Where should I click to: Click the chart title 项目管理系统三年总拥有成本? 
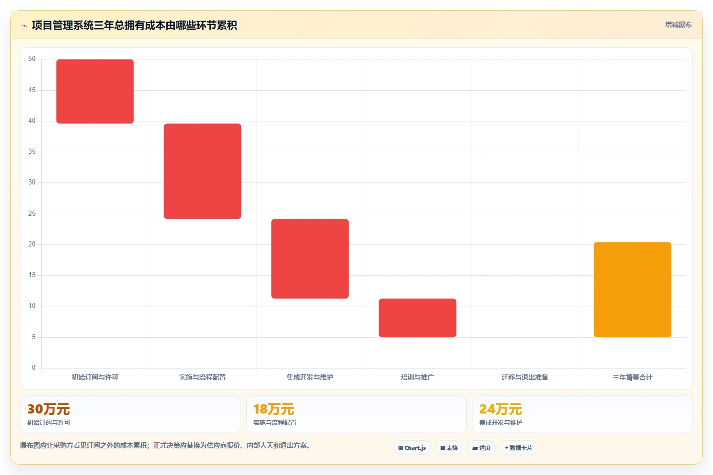point(134,26)
